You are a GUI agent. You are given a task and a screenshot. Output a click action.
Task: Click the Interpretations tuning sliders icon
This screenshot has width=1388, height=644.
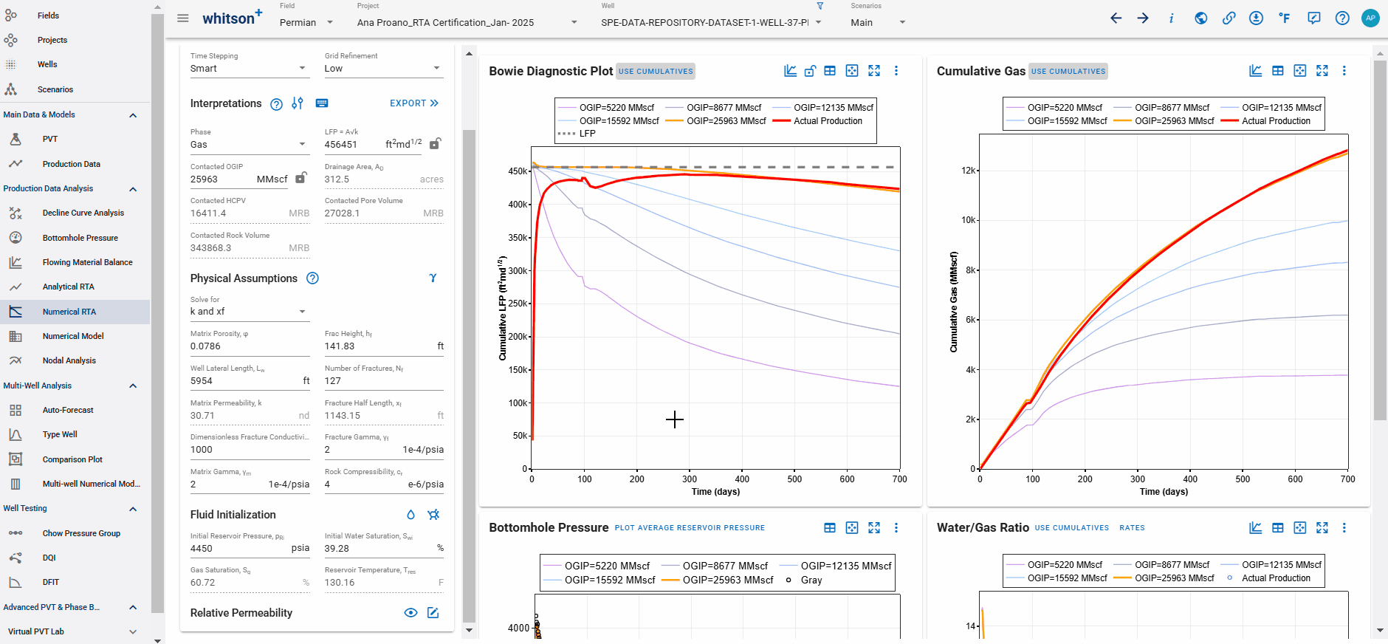[298, 103]
